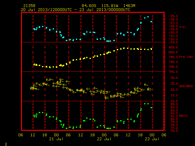This screenshot has width=195, height=146.
Task: Click the 22 Jul date label
Action: coord(104,139)
